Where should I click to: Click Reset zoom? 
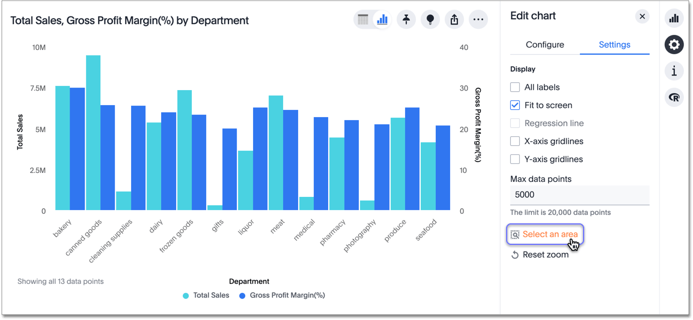pos(540,255)
